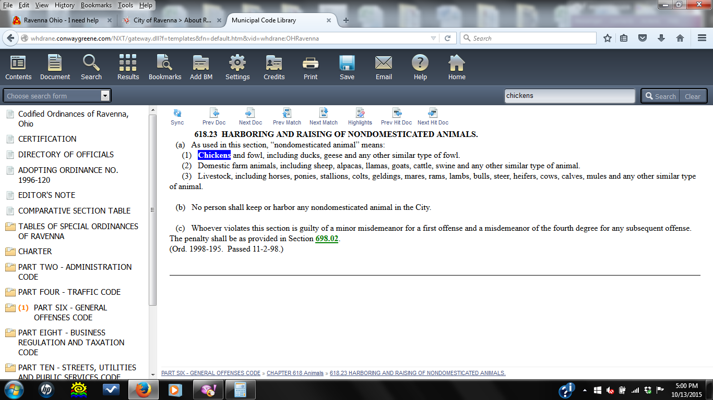
Task: Follow the 698.02 section link
Action: [x=327, y=239]
